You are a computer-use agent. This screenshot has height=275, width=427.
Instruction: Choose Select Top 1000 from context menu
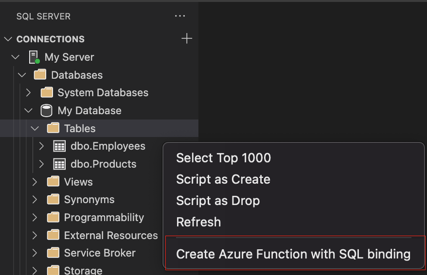[223, 158]
